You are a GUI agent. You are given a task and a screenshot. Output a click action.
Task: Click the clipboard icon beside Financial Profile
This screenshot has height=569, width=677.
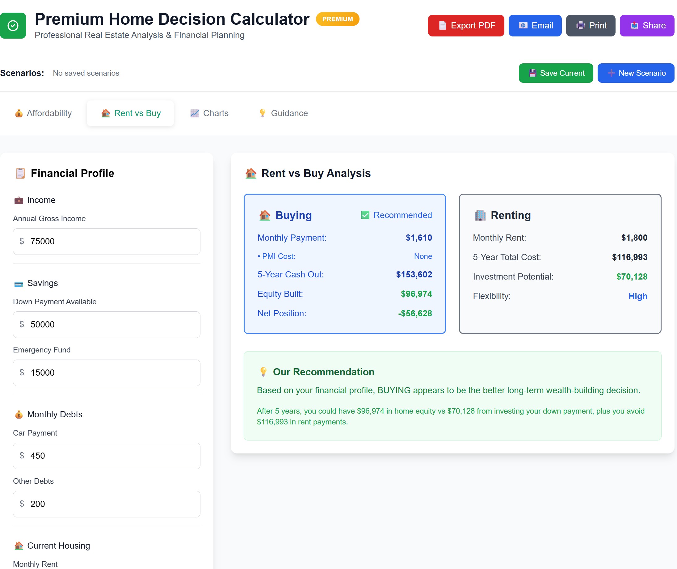20,173
